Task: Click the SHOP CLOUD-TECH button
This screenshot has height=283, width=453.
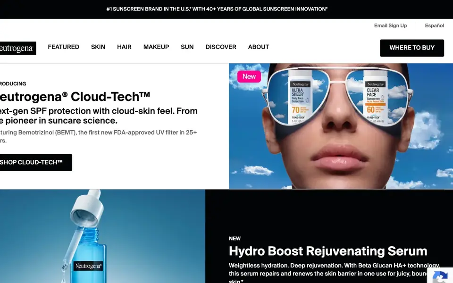Action: pyautogui.click(x=35, y=162)
